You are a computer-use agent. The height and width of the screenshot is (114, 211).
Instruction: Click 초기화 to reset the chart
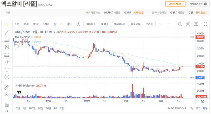[x=149, y=24]
